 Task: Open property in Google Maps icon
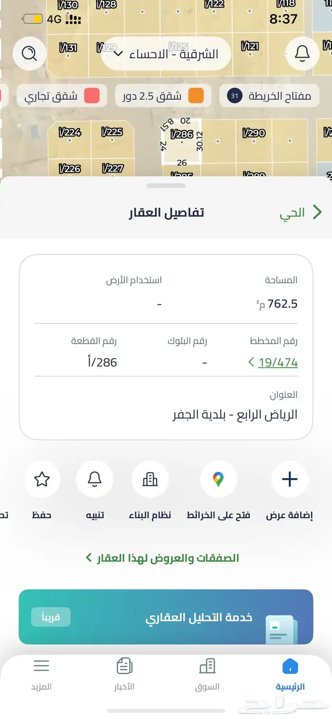pos(218,480)
